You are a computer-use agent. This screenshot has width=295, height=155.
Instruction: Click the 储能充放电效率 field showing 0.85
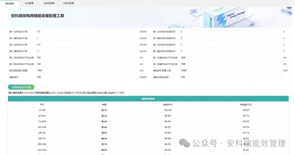click(x=230, y=77)
